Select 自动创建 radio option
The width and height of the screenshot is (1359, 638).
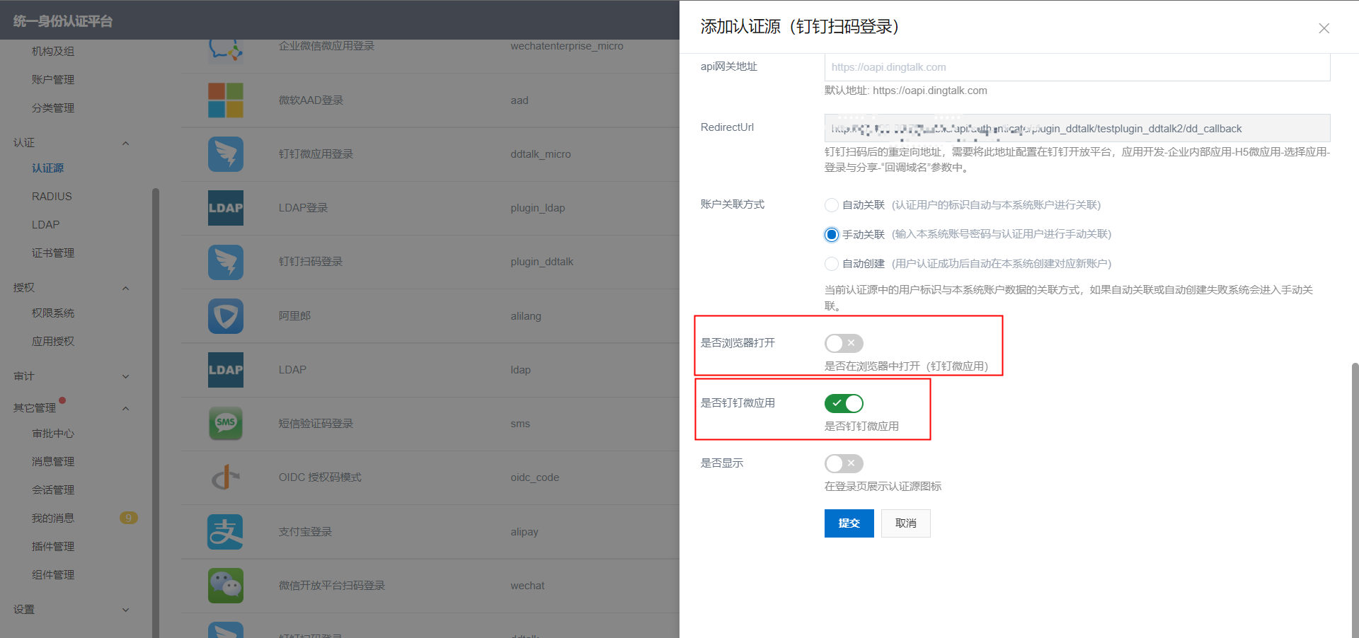tap(832, 264)
